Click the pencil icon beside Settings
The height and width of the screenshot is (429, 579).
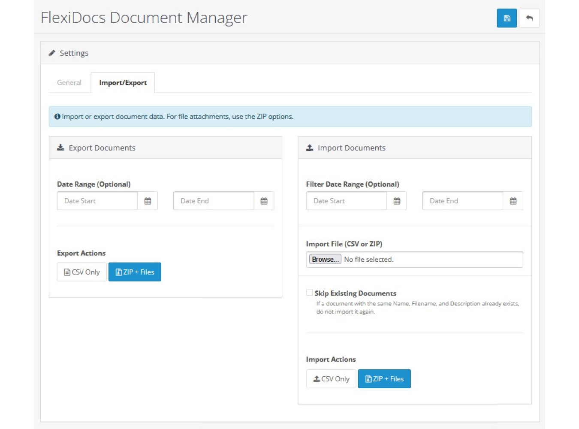pos(52,53)
